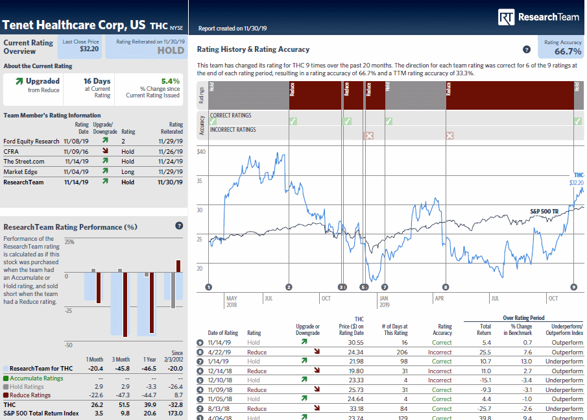Viewport: 587px width, 420px height.
Task: Click the upgrade arrow in the bold ResearchTeam row
Action: 105,181
